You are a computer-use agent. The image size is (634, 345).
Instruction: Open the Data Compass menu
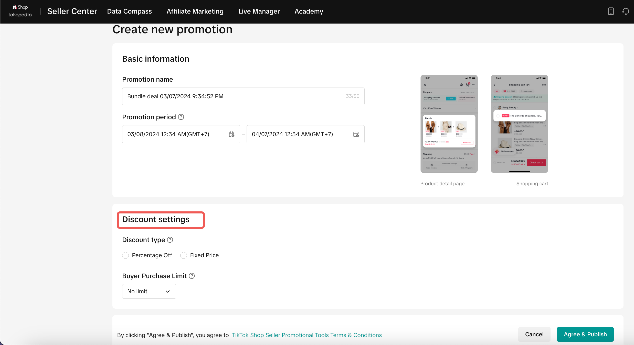(x=129, y=11)
